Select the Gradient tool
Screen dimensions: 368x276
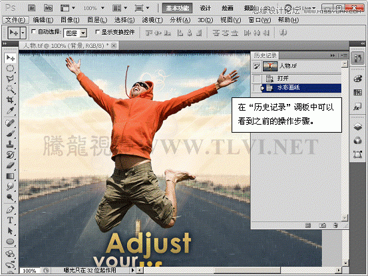[x=11, y=176]
